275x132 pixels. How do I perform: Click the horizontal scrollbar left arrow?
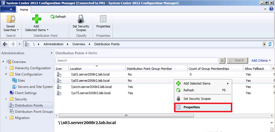[x=56, y=115]
